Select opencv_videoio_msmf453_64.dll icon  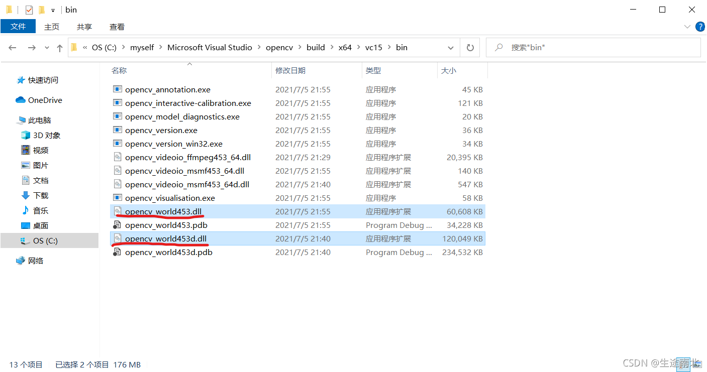pos(118,171)
